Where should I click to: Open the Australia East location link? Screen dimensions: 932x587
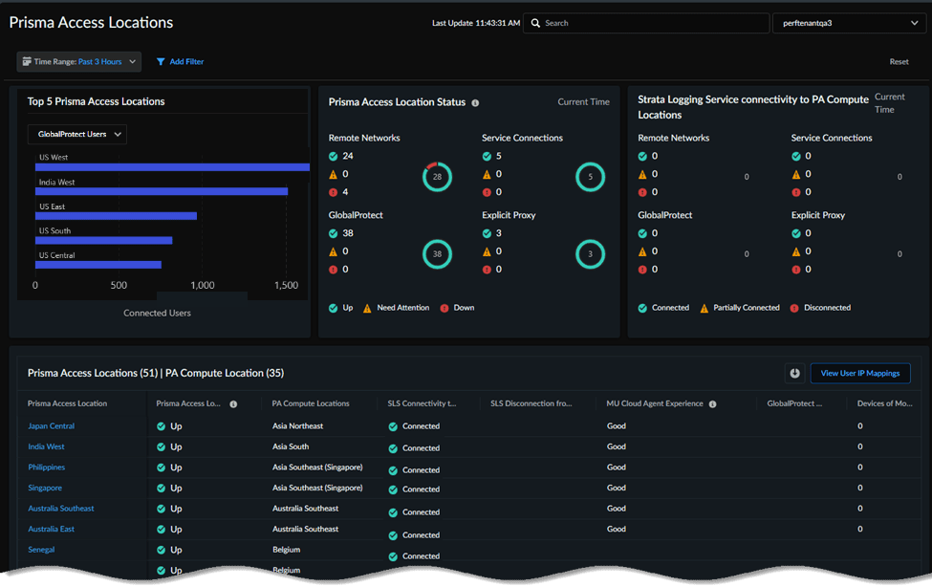[51, 530]
